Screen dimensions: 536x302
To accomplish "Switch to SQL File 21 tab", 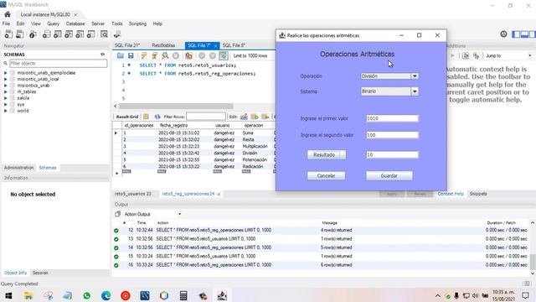I will 127,45.
